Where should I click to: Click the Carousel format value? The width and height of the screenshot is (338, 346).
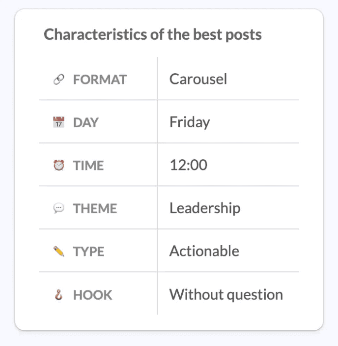(198, 79)
